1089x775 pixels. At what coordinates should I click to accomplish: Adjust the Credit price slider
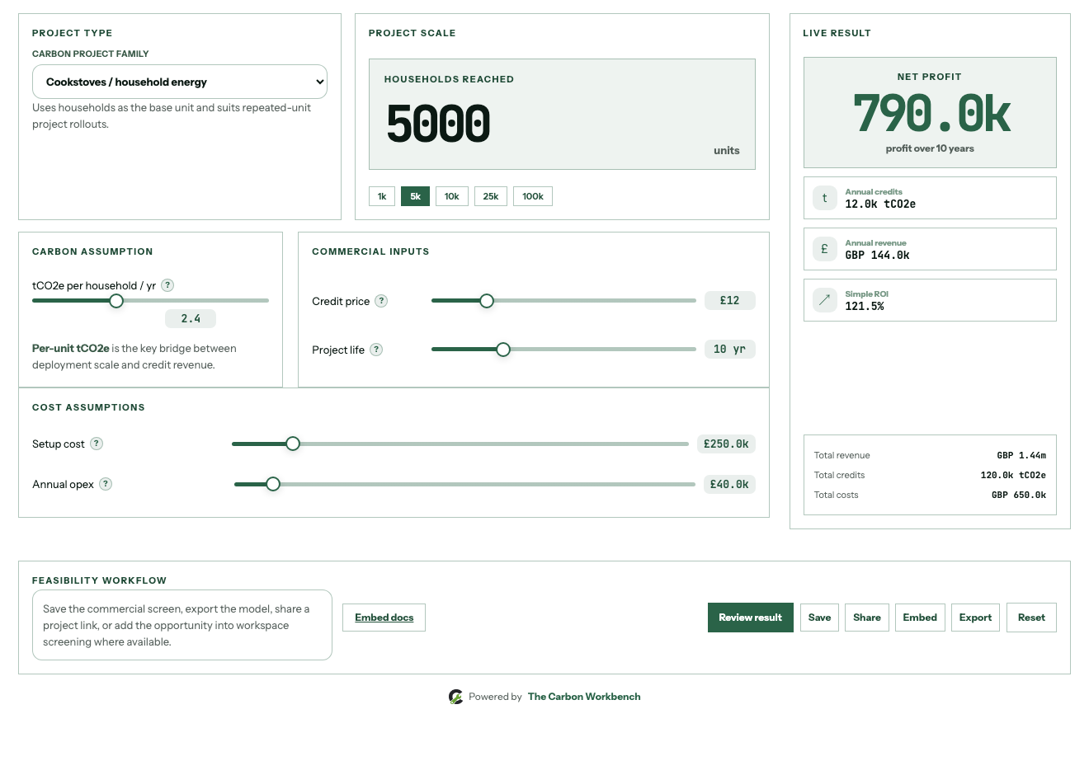tap(563, 301)
